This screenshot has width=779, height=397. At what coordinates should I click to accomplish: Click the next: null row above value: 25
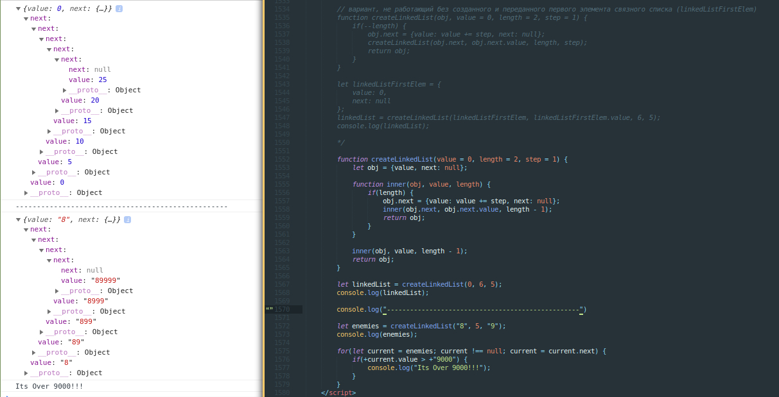point(90,70)
